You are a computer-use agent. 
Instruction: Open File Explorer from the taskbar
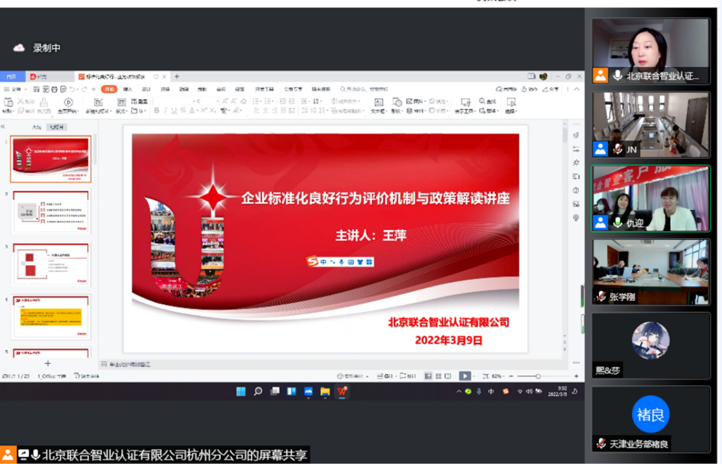(x=325, y=391)
